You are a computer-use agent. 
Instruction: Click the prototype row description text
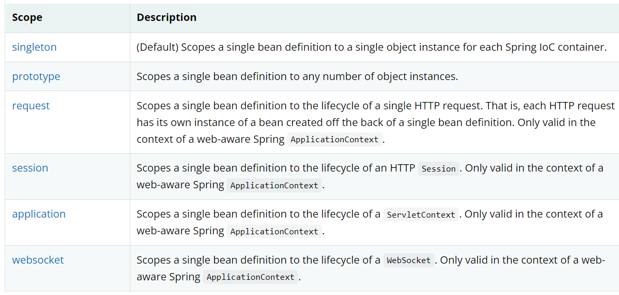pyautogui.click(x=297, y=76)
